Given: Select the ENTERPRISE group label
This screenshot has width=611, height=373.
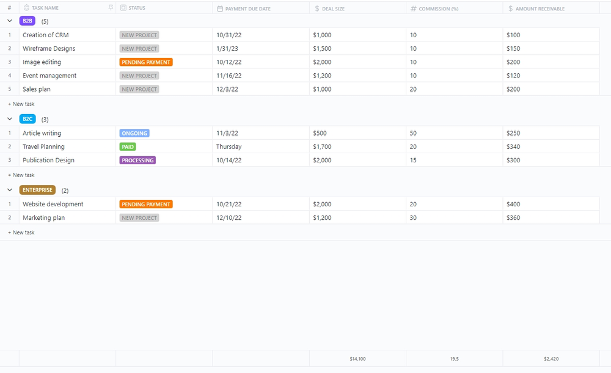Looking at the screenshot, I should tap(37, 190).
